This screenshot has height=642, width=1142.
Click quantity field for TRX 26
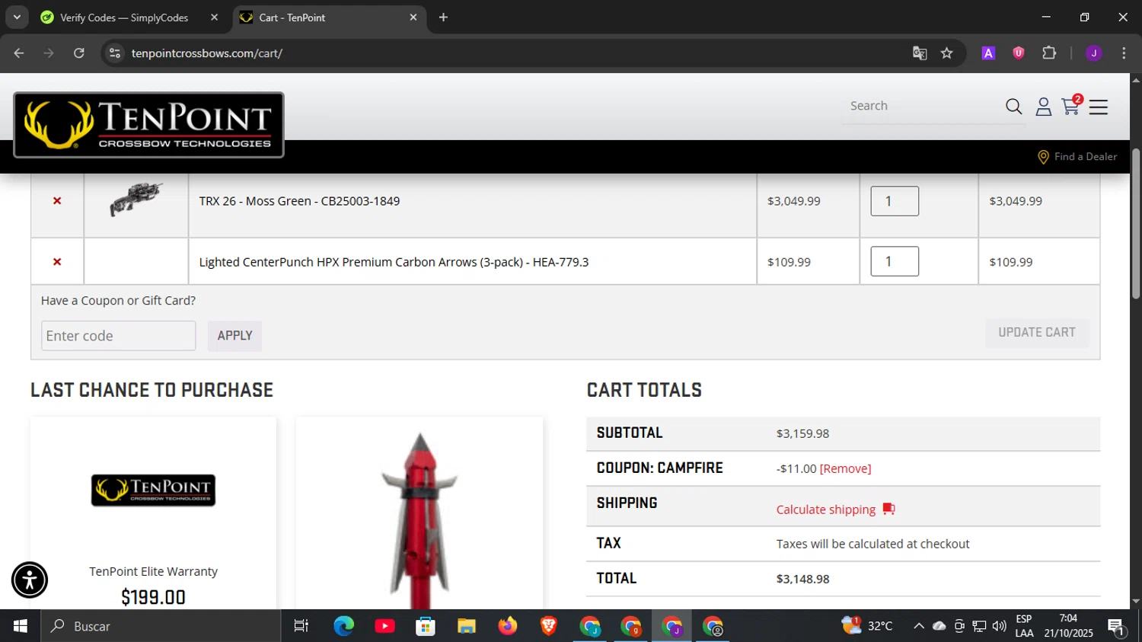(x=895, y=201)
